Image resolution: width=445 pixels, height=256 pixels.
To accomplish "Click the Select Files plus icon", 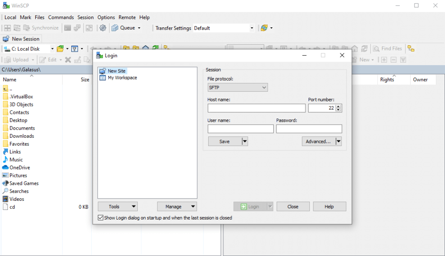I will click(384, 60).
